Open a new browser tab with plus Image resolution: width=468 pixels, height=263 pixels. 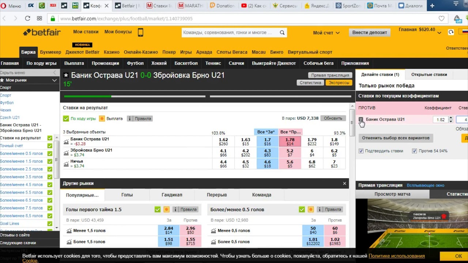point(432,6)
